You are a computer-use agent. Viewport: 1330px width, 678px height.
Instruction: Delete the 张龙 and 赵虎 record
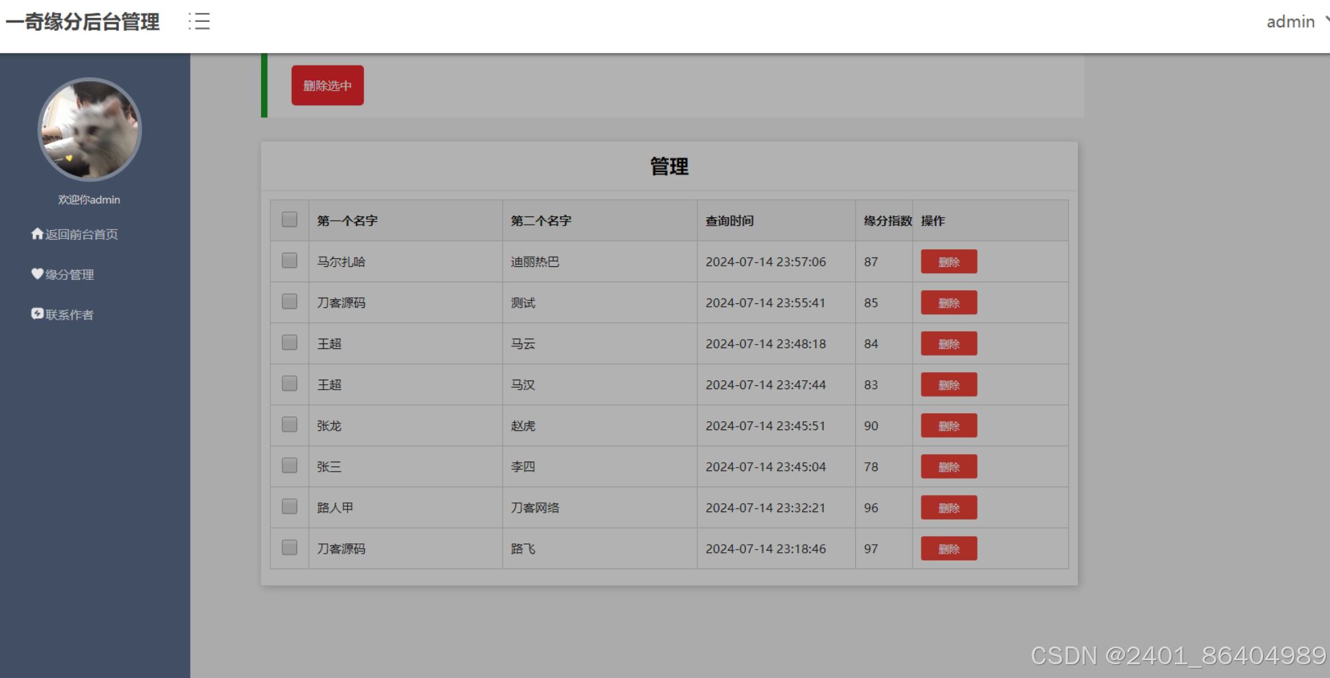coord(948,425)
